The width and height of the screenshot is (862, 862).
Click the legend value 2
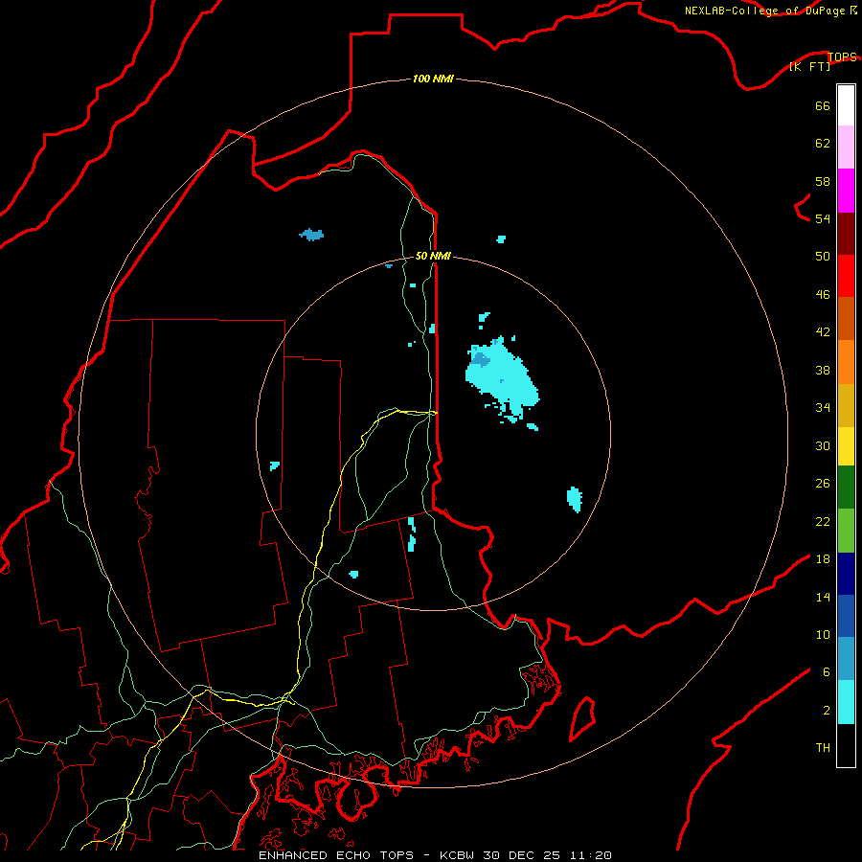[x=827, y=711]
